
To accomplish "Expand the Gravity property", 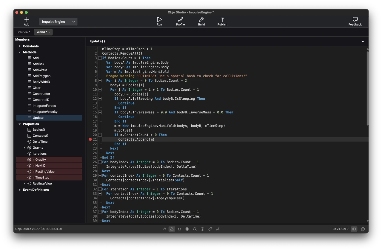I will click(24, 148).
